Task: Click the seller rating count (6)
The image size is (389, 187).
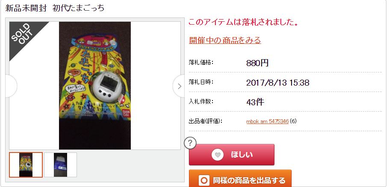Action: [x=293, y=121]
